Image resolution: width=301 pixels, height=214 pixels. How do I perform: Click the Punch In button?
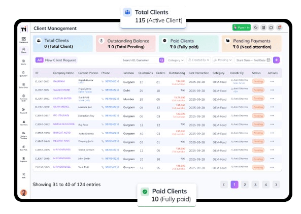click(242, 27)
